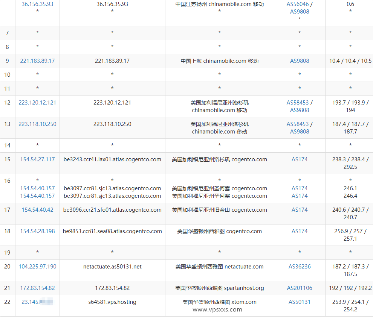Open IP link 154.54.27.117
Viewport: 373px width, 317px height.
click(x=37, y=159)
